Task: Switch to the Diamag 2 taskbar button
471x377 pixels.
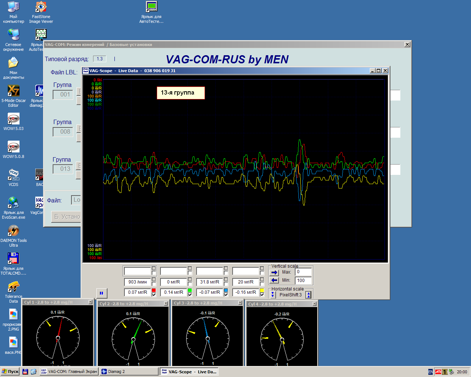Action: [x=129, y=372]
